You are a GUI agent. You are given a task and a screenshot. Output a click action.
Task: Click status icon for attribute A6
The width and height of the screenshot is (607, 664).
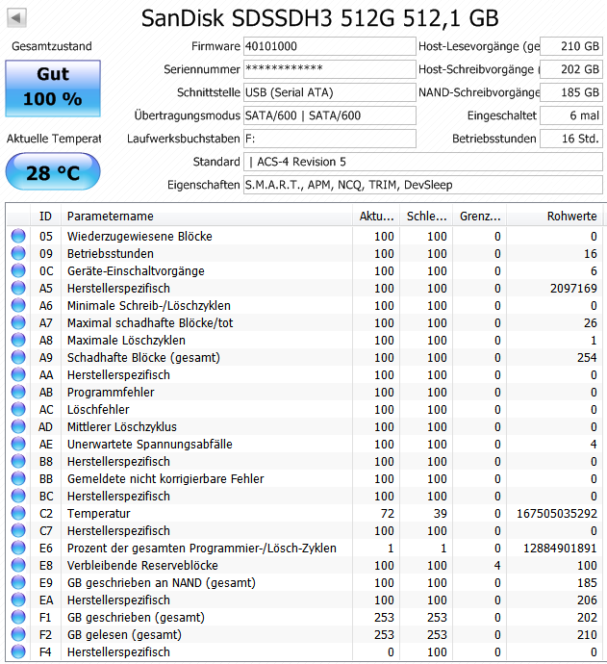[18, 305]
